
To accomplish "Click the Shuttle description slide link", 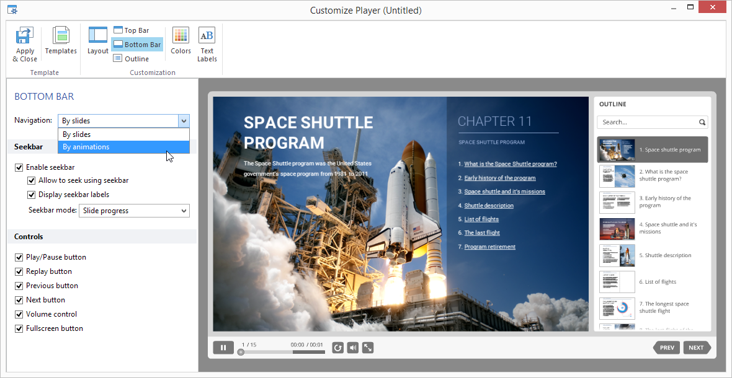I will click(x=489, y=206).
